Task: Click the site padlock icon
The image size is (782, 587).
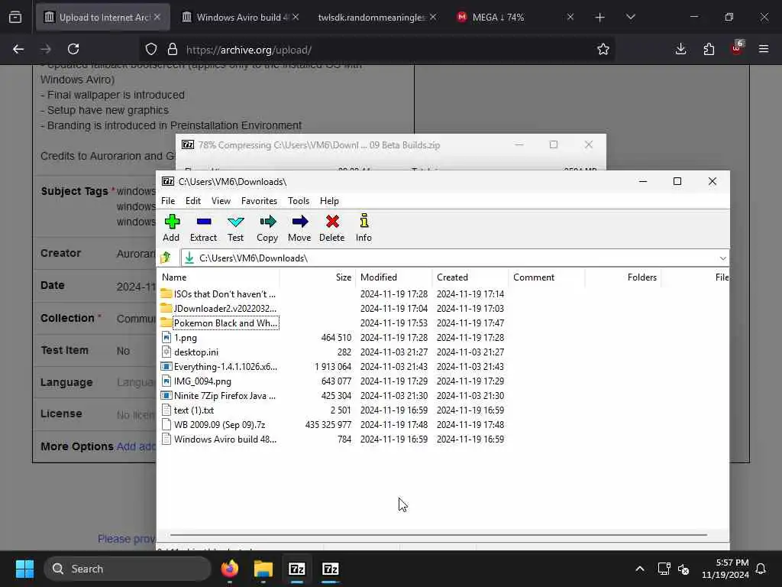Action: click(x=173, y=50)
